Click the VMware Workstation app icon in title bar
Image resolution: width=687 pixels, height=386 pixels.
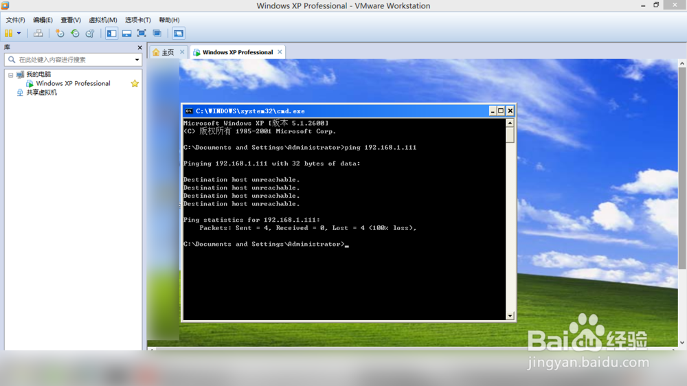[x=5, y=5]
